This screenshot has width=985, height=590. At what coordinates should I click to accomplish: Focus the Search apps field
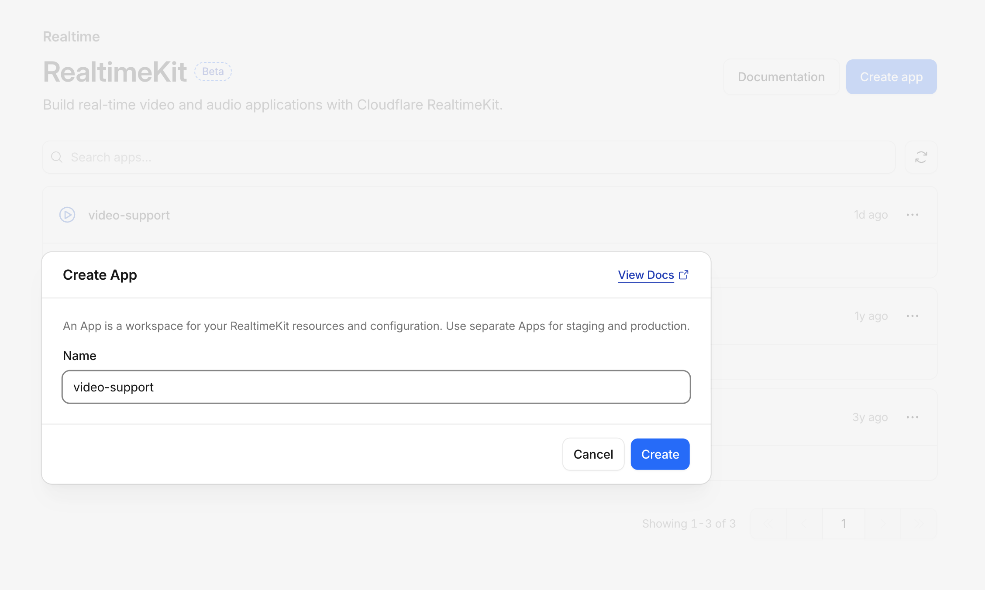coord(469,157)
